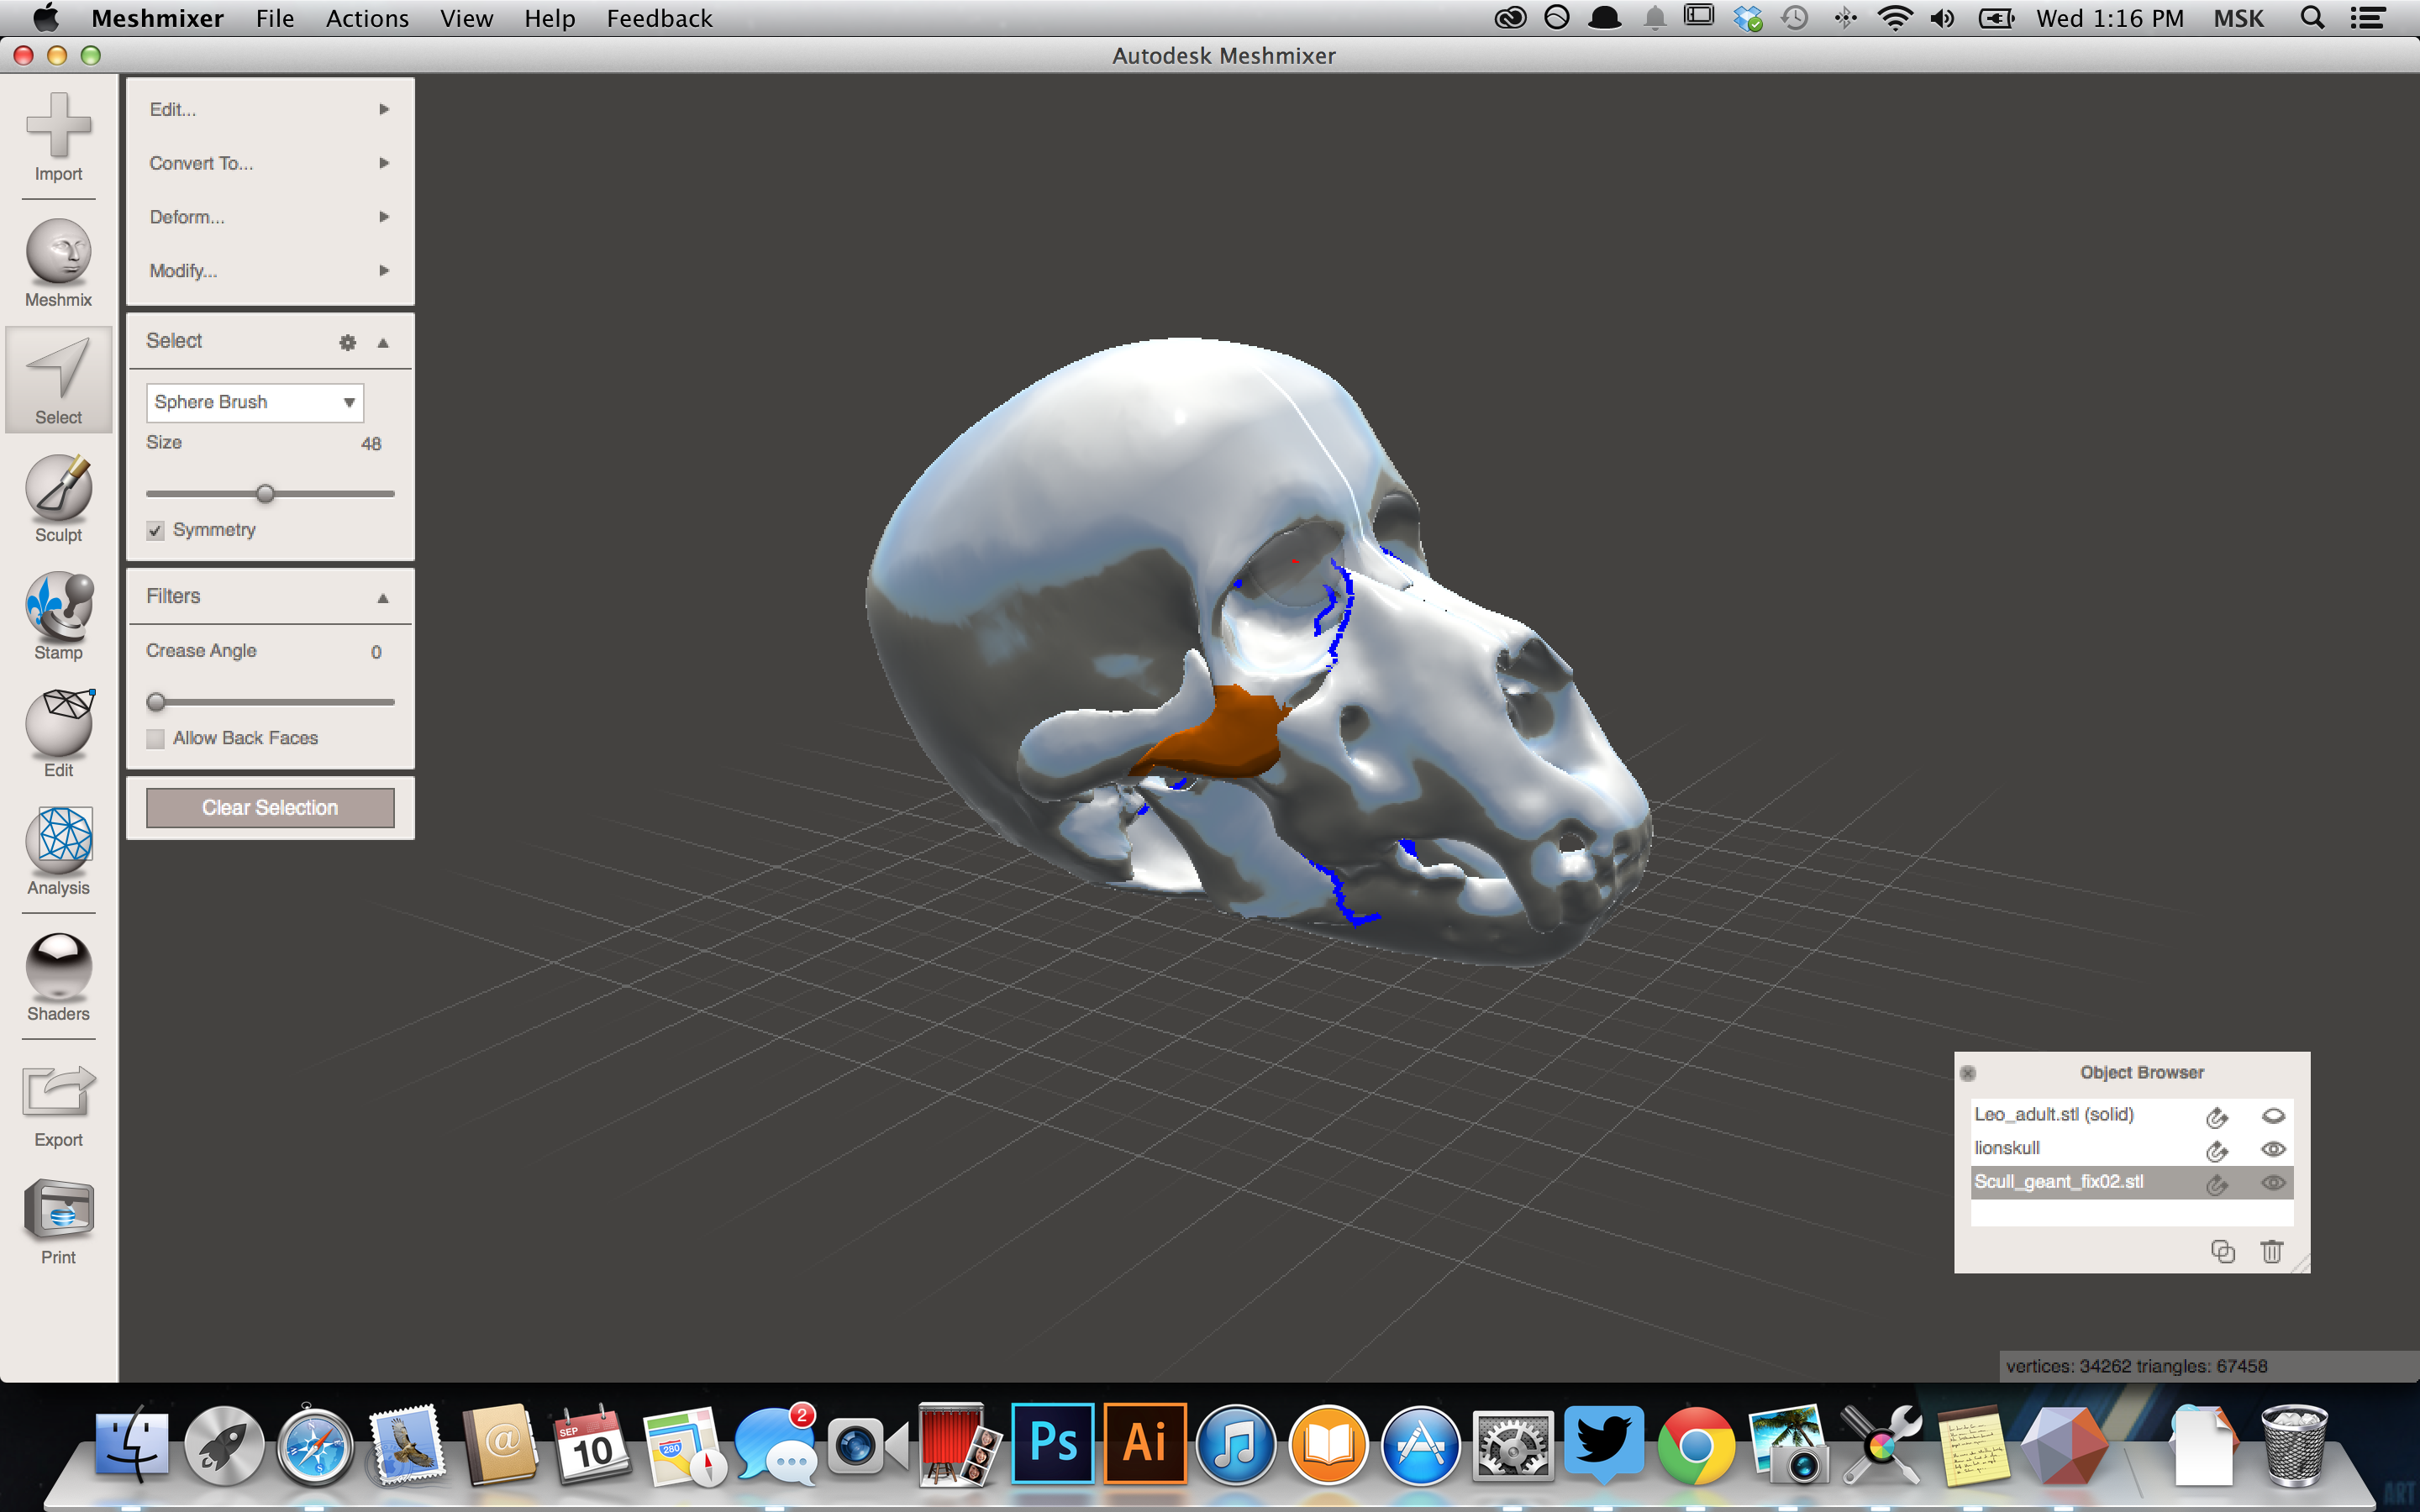The width and height of the screenshot is (2420, 1512).
Task: Open the Actions menu
Action: click(x=364, y=19)
